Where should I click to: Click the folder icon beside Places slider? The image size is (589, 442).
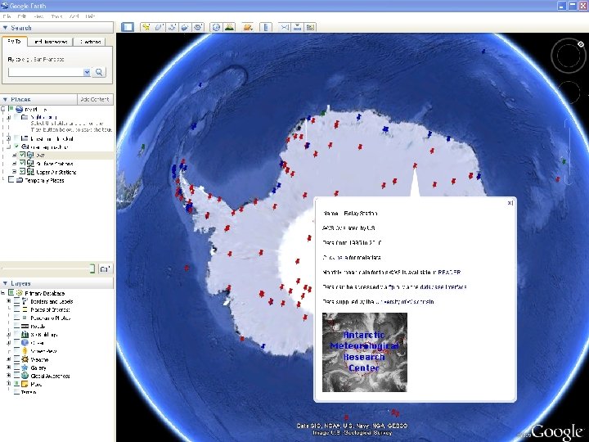[106, 268]
